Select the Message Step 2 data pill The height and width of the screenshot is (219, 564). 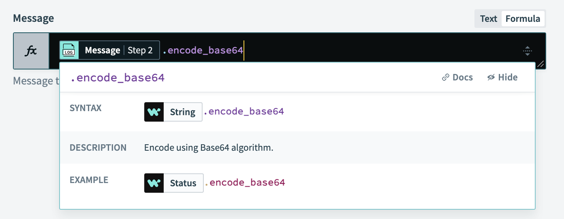coord(109,51)
